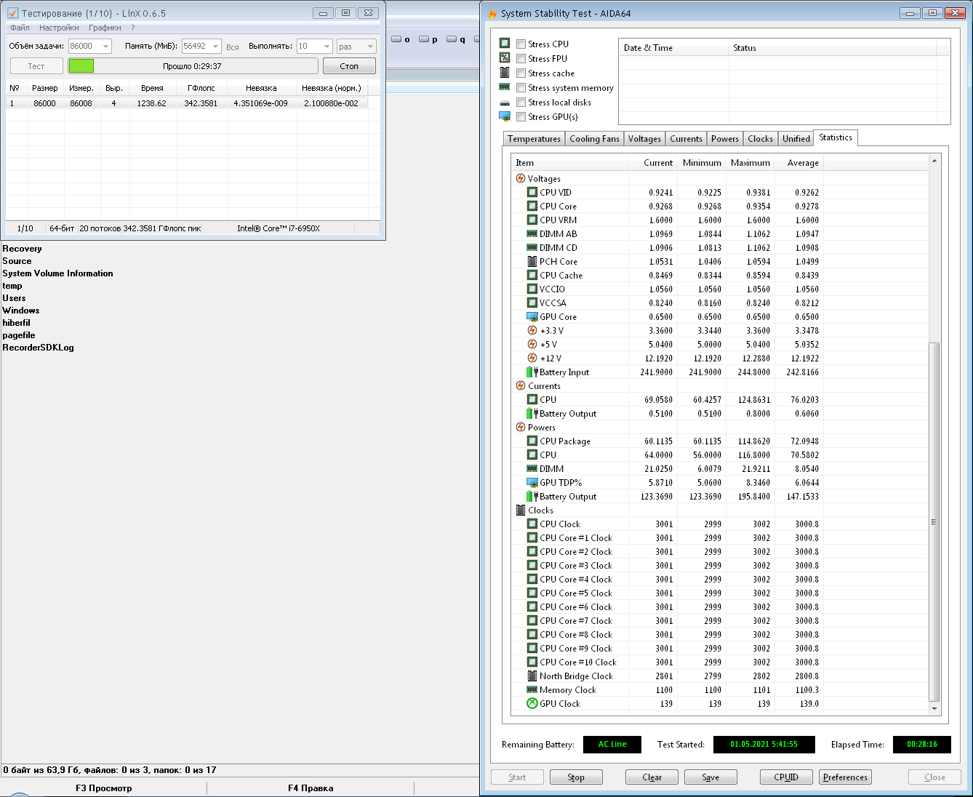Screen dimensions: 973x797
Task: Click the CPU VID row icon
Action: 532,192
